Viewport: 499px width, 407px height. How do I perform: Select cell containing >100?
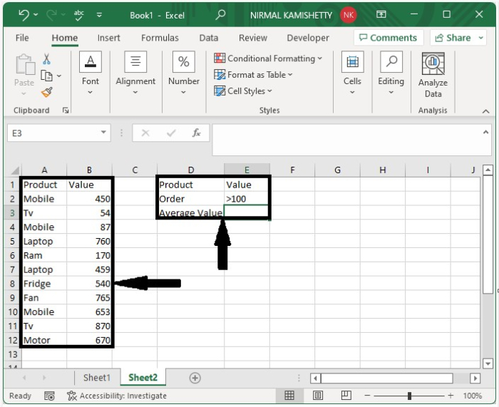(x=247, y=199)
